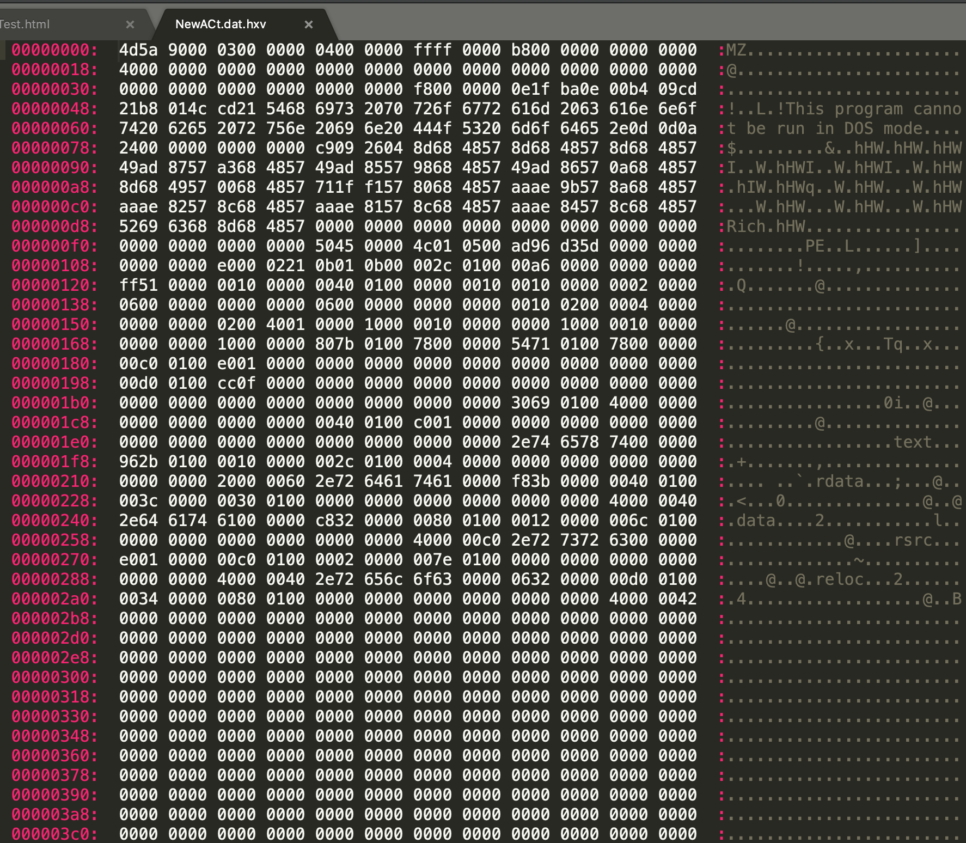This screenshot has width=966, height=843.
Task: Close the NewACt.dat.hxv tab
Action: (x=309, y=25)
